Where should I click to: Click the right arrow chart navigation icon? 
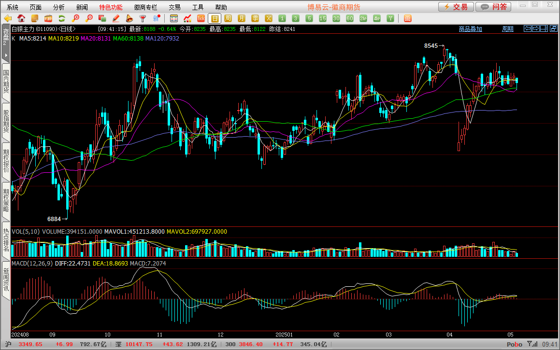pos(536,28)
